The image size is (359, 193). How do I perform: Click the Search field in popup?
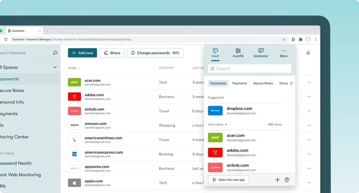tap(250, 69)
